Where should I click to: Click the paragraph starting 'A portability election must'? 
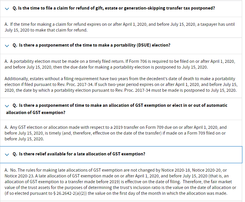[x=120, y=64]
